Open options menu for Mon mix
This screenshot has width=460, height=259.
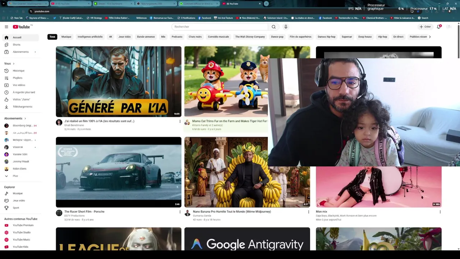click(440, 212)
